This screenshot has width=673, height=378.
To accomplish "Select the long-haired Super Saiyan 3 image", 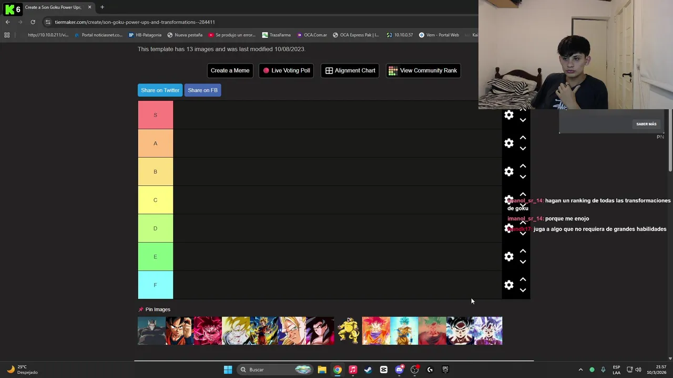I will tap(292, 331).
